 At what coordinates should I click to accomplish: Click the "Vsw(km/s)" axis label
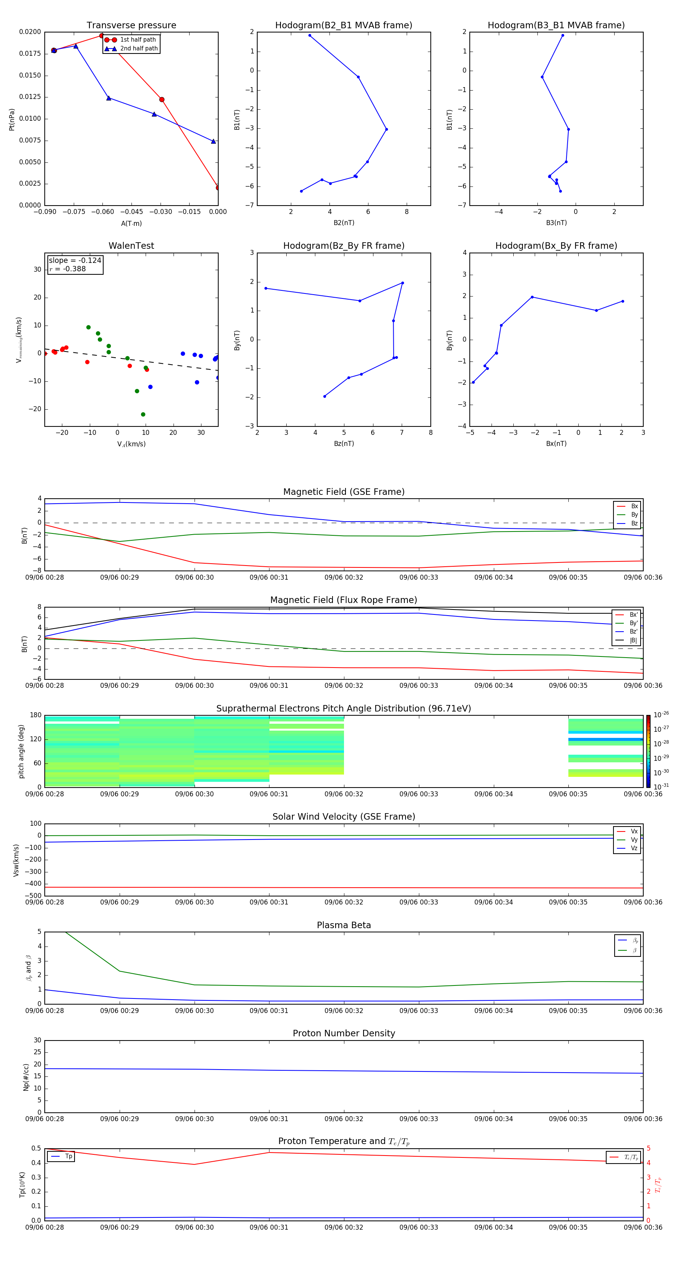pos(16,860)
